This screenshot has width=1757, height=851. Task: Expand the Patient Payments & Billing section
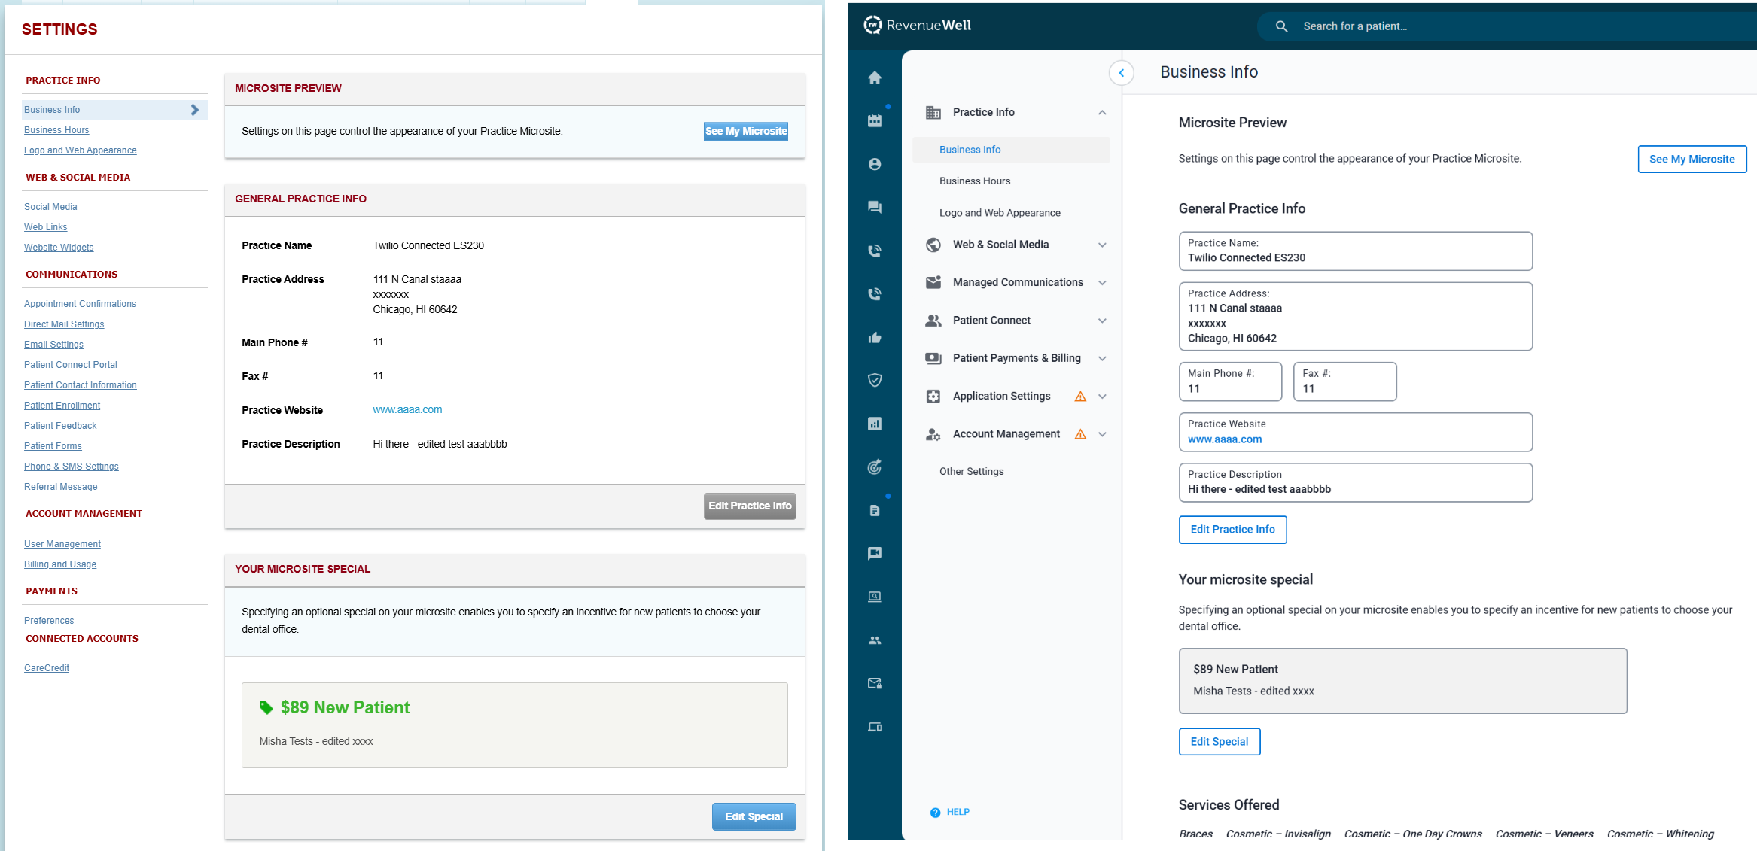(1101, 358)
